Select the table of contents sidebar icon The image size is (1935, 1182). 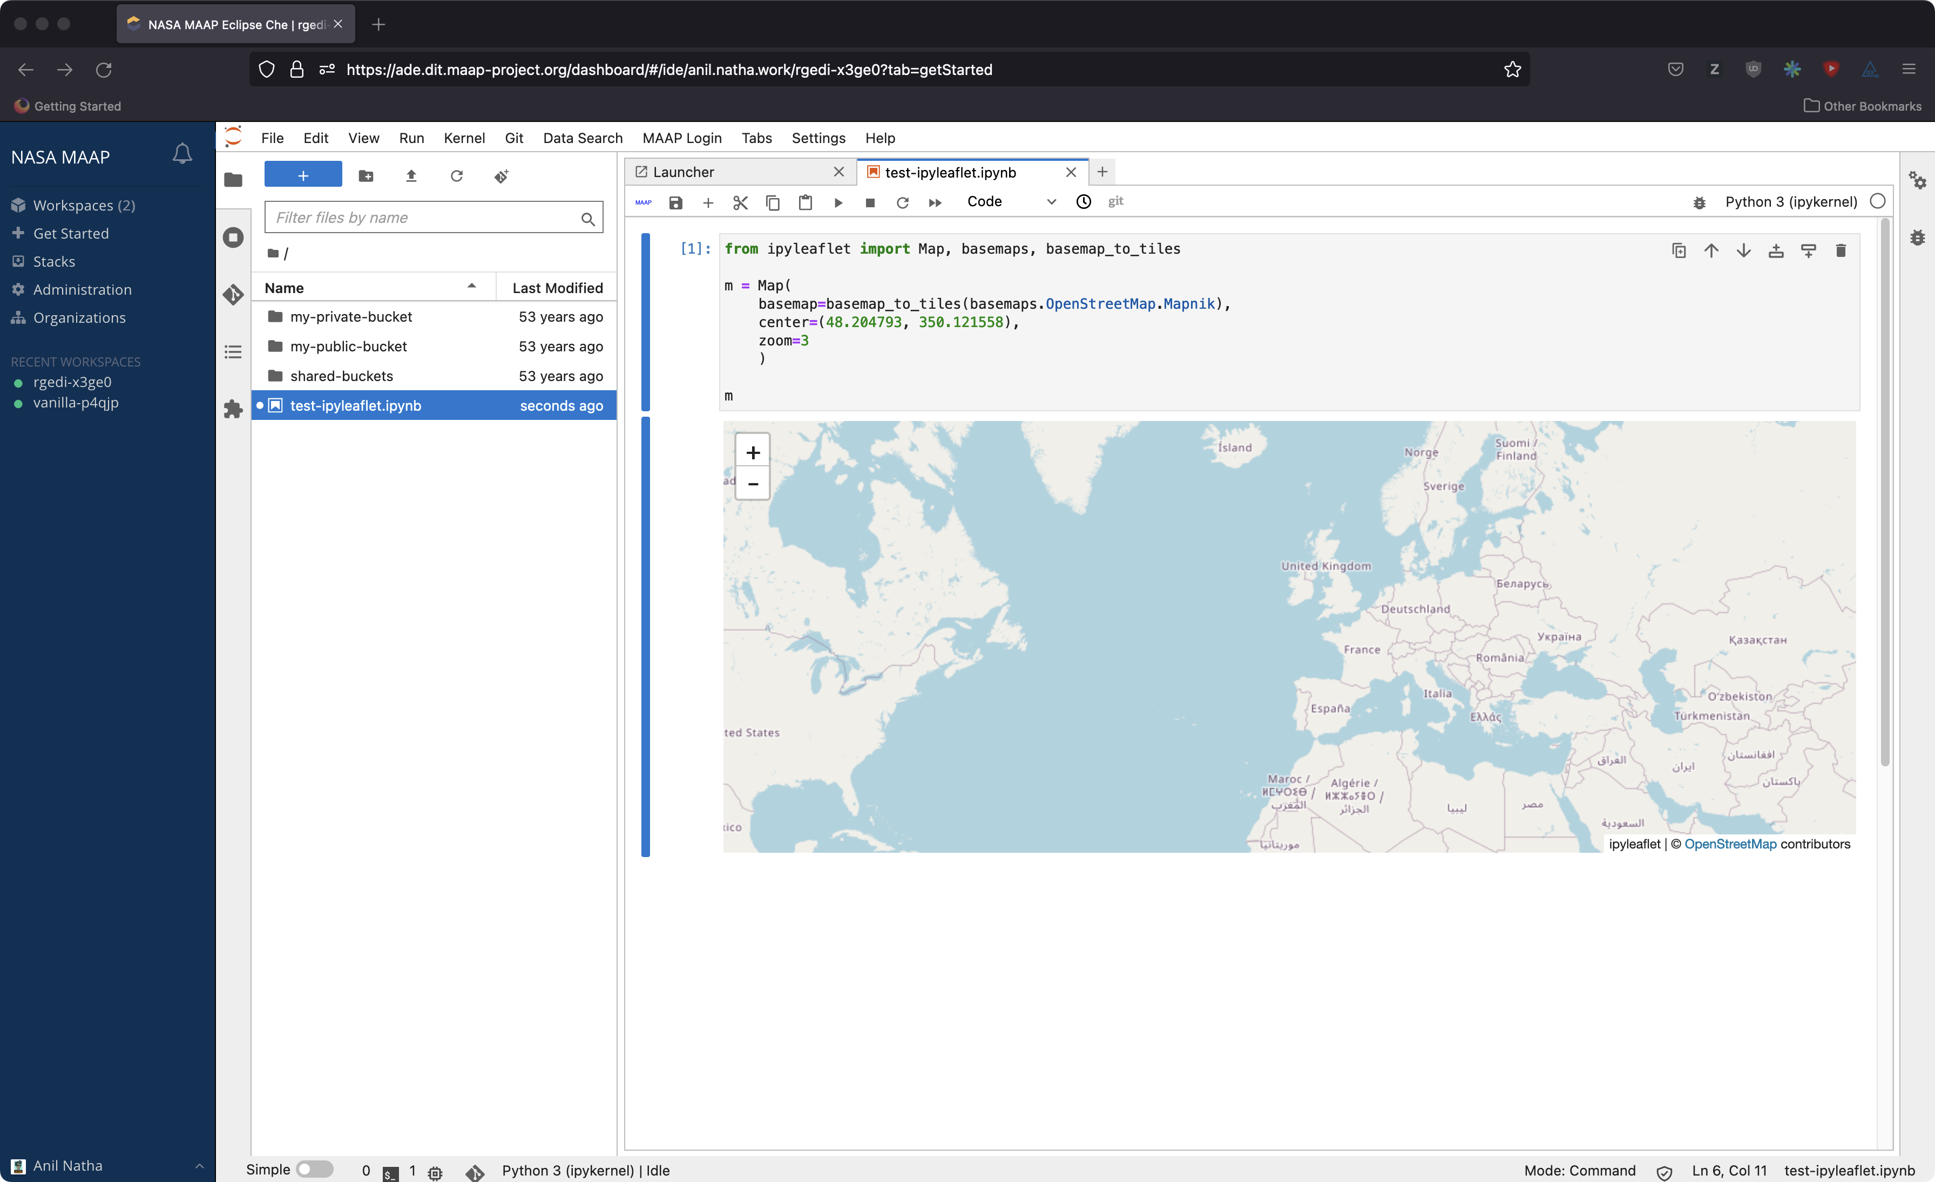click(x=233, y=351)
